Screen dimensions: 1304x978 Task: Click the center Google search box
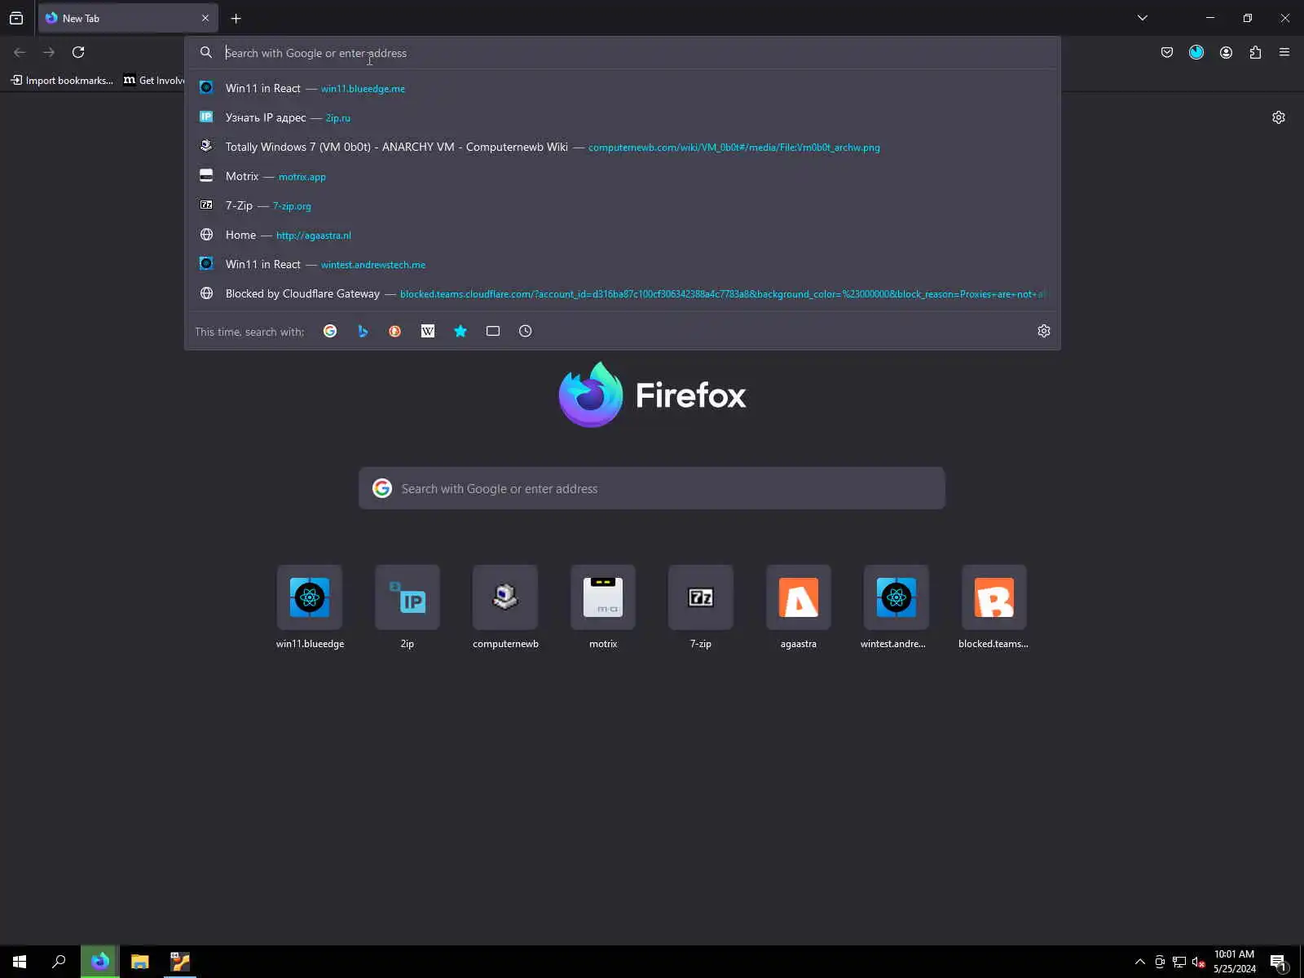coord(652,488)
